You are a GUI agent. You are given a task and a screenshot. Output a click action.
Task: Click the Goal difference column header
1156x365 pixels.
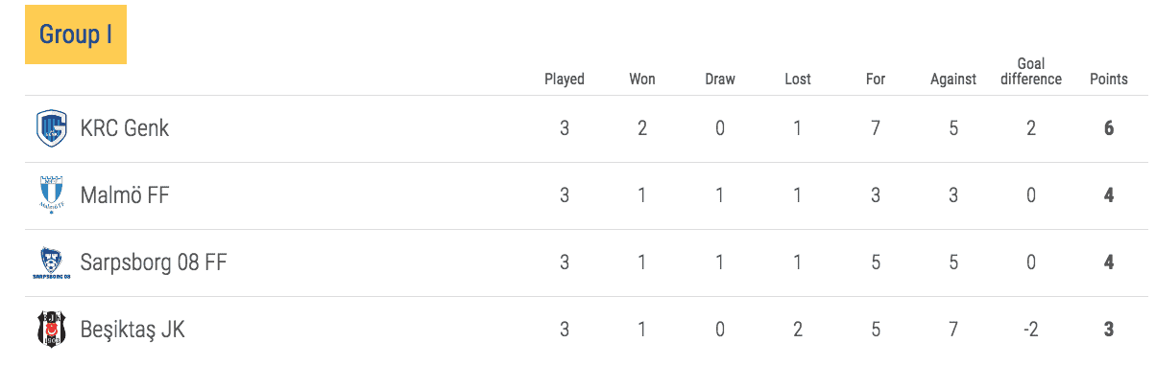(x=1031, y=72)
